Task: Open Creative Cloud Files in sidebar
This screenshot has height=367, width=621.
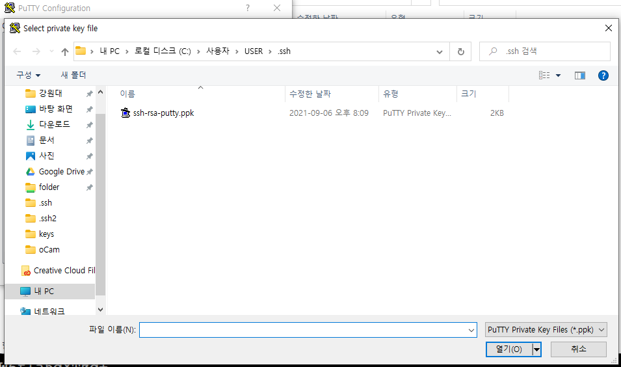Action: click(x=64, y=271)
